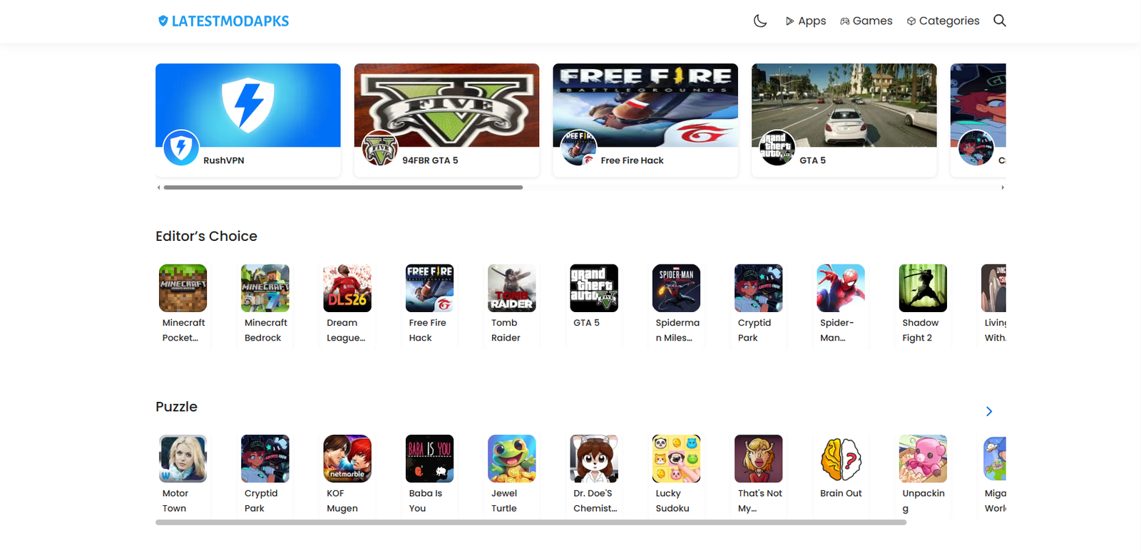1141x553 pixels.
Task: Open the RushVPN banner card
Action: 248,120
